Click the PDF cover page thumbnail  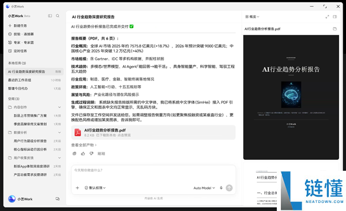(x=291, y=97)
